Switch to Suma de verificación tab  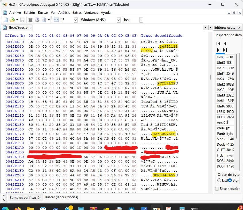[x=25, y=197]
